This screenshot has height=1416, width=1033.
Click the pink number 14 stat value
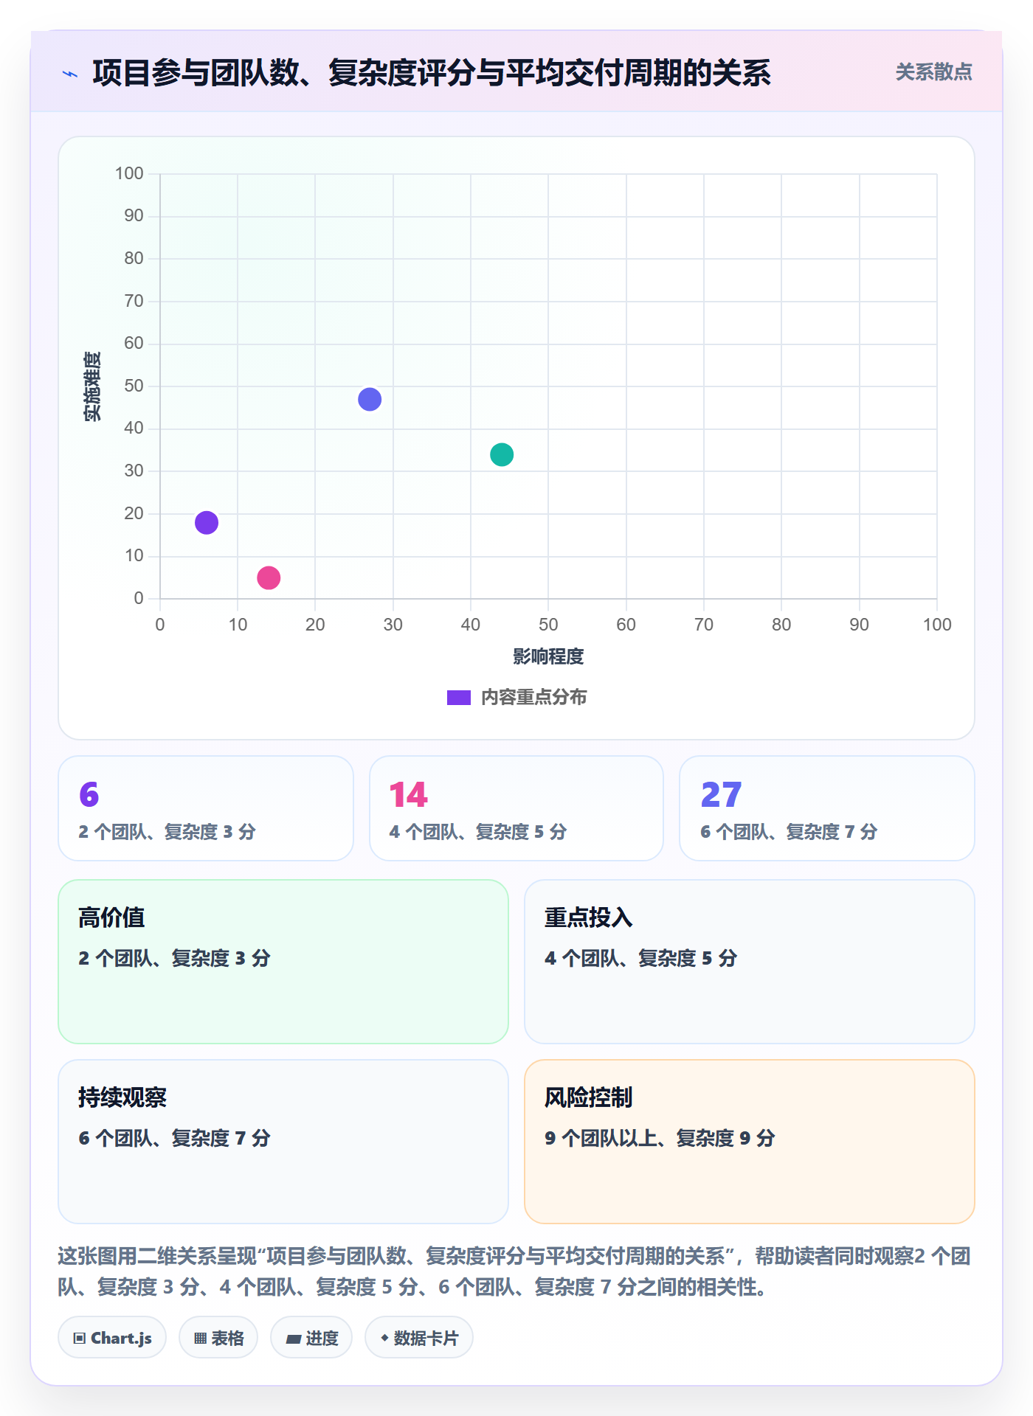(x=408, y=794)
